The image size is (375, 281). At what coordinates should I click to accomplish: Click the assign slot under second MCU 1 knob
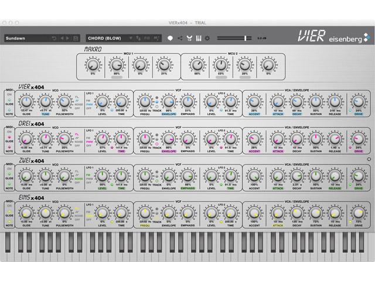click(117, 77)
